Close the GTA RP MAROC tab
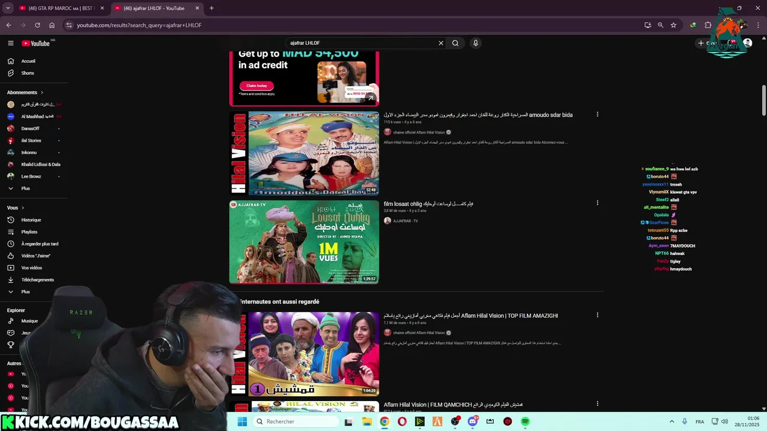The image size is (767, 431). 102,8
